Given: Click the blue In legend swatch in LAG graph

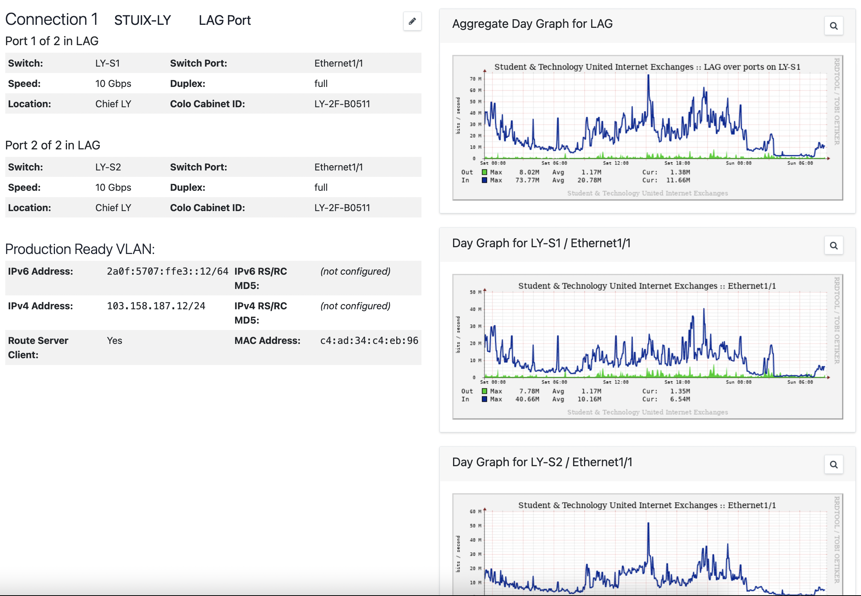Looking at the screenshot, I should [485, 180].
